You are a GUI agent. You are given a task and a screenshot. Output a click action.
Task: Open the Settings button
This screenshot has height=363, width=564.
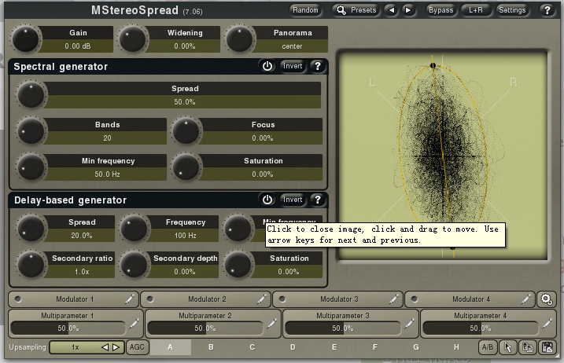click(x=512, y=10)
